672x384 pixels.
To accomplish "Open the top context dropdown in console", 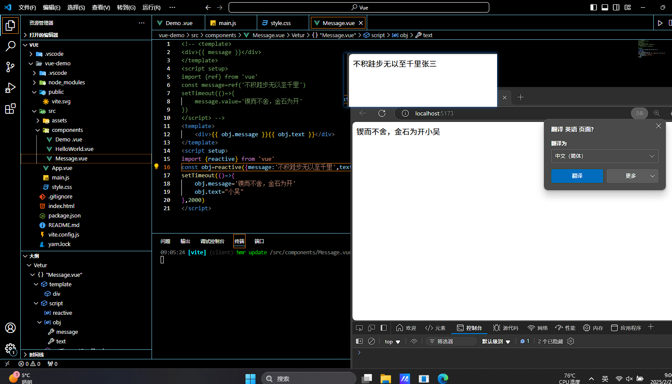I will click(392, 342).
